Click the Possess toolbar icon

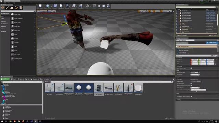pos(108,6)
